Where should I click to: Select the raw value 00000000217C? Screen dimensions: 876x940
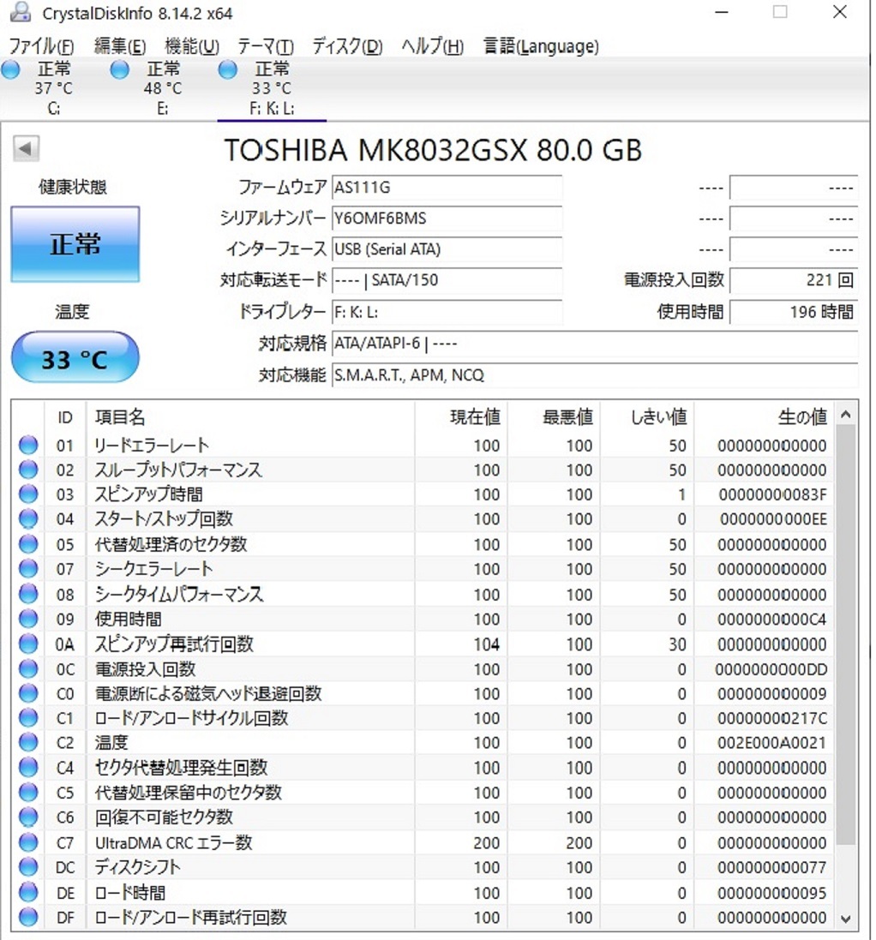pyautogui.click(x=771, y=718)
